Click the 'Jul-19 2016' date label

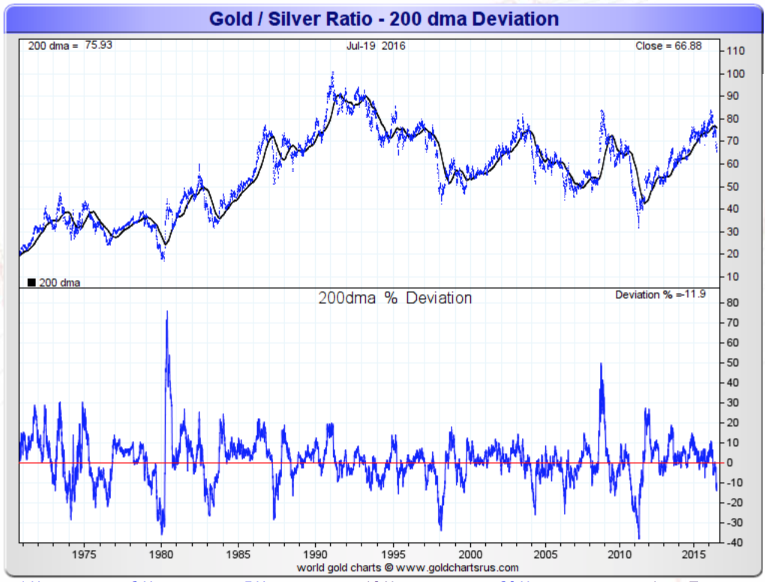376,46
